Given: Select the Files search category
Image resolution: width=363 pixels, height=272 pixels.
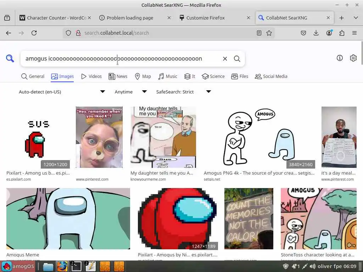Looking at the screenshot, I should click(x=240, y=76).
